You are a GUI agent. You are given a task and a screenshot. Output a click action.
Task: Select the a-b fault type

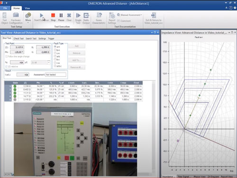pos(55,56)
